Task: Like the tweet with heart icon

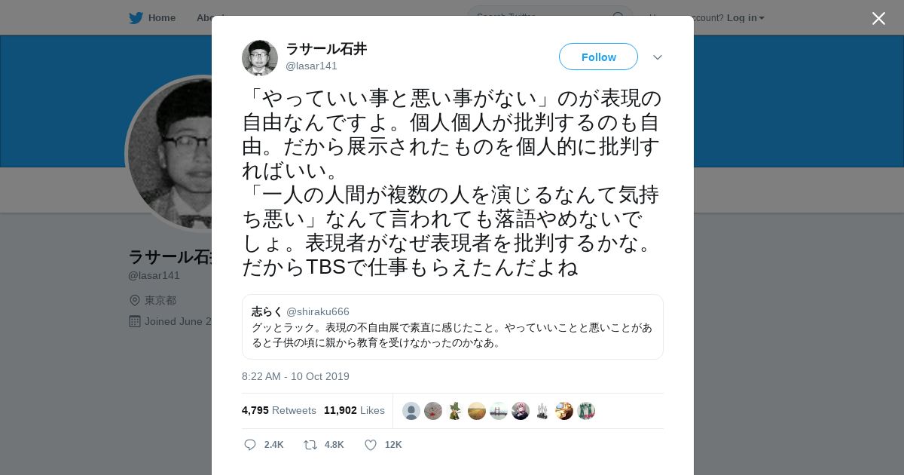Action: [x=371, y=445]
